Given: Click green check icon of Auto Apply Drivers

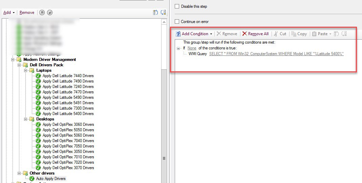Looking at the screenshot, I should coord(32,179).
